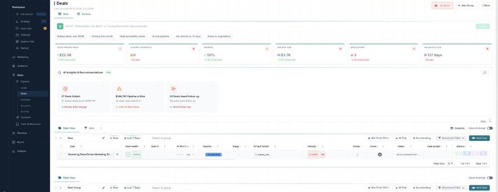The image size is (498, 192).
Task: Open the Deal column options menu
Action: point(81,146)
